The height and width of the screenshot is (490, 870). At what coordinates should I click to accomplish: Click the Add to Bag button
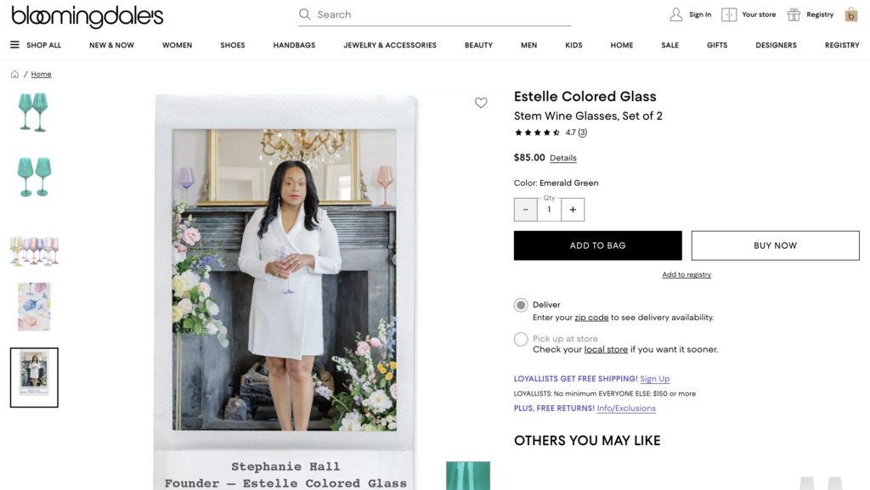(597, 245)
